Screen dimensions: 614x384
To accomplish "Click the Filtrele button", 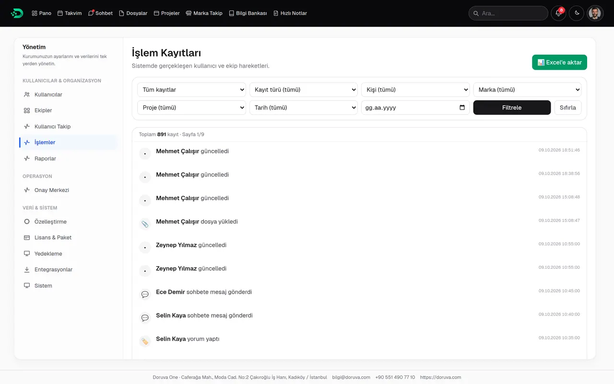I will click(x=512, y=108).
